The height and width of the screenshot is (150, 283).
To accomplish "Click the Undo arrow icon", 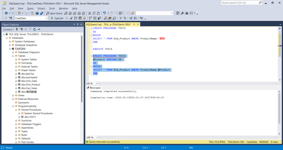I will tap(104, 13).
